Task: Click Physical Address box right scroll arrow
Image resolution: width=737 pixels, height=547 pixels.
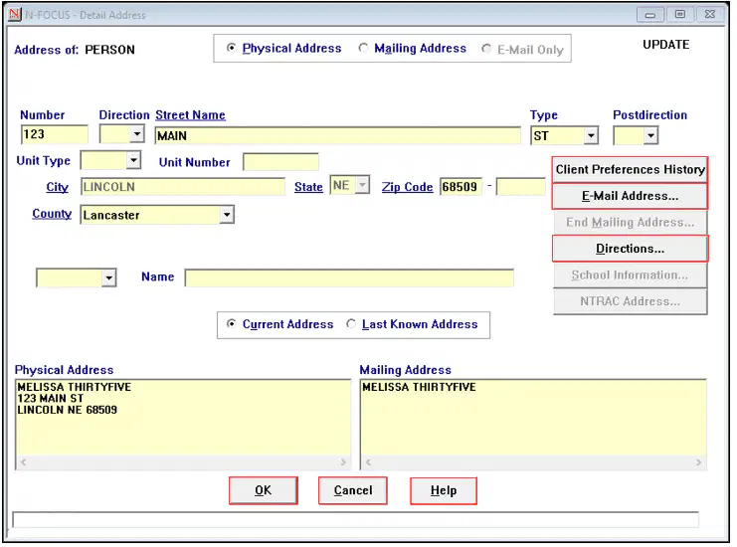Action: [x=343, y=462]
